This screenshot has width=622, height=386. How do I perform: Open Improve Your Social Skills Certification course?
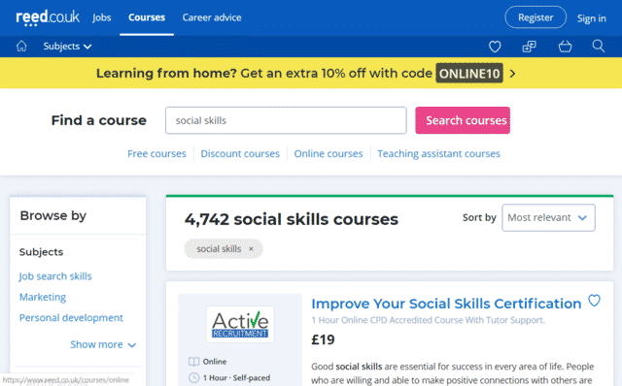[x=446, y=304]
